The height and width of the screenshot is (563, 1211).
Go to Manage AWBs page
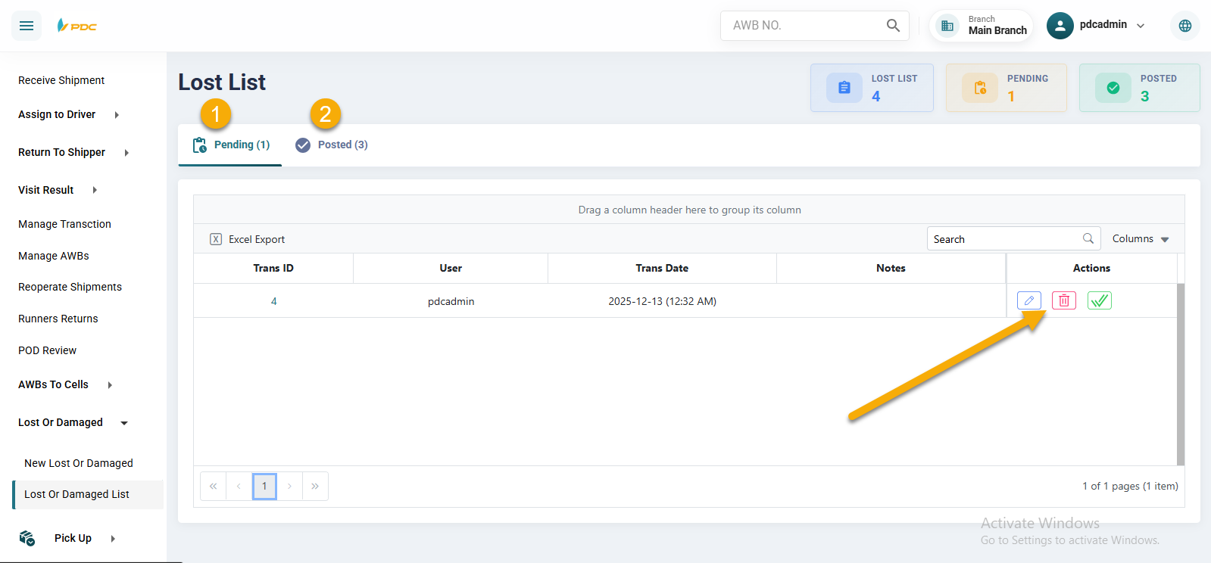54,256
